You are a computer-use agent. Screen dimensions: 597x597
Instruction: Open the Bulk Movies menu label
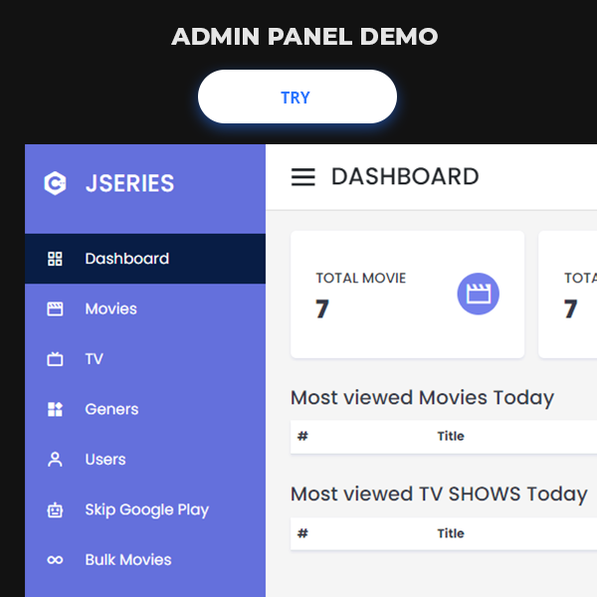tap(128, 560)
